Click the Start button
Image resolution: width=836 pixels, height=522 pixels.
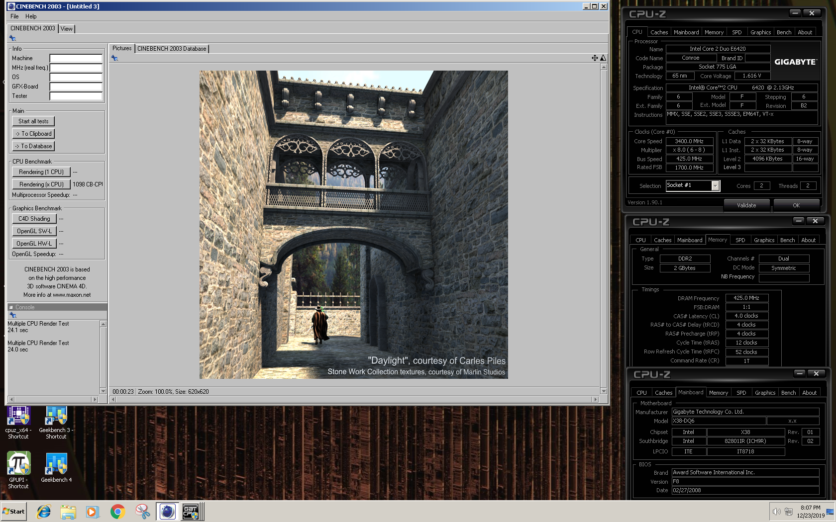pos(13,511)
